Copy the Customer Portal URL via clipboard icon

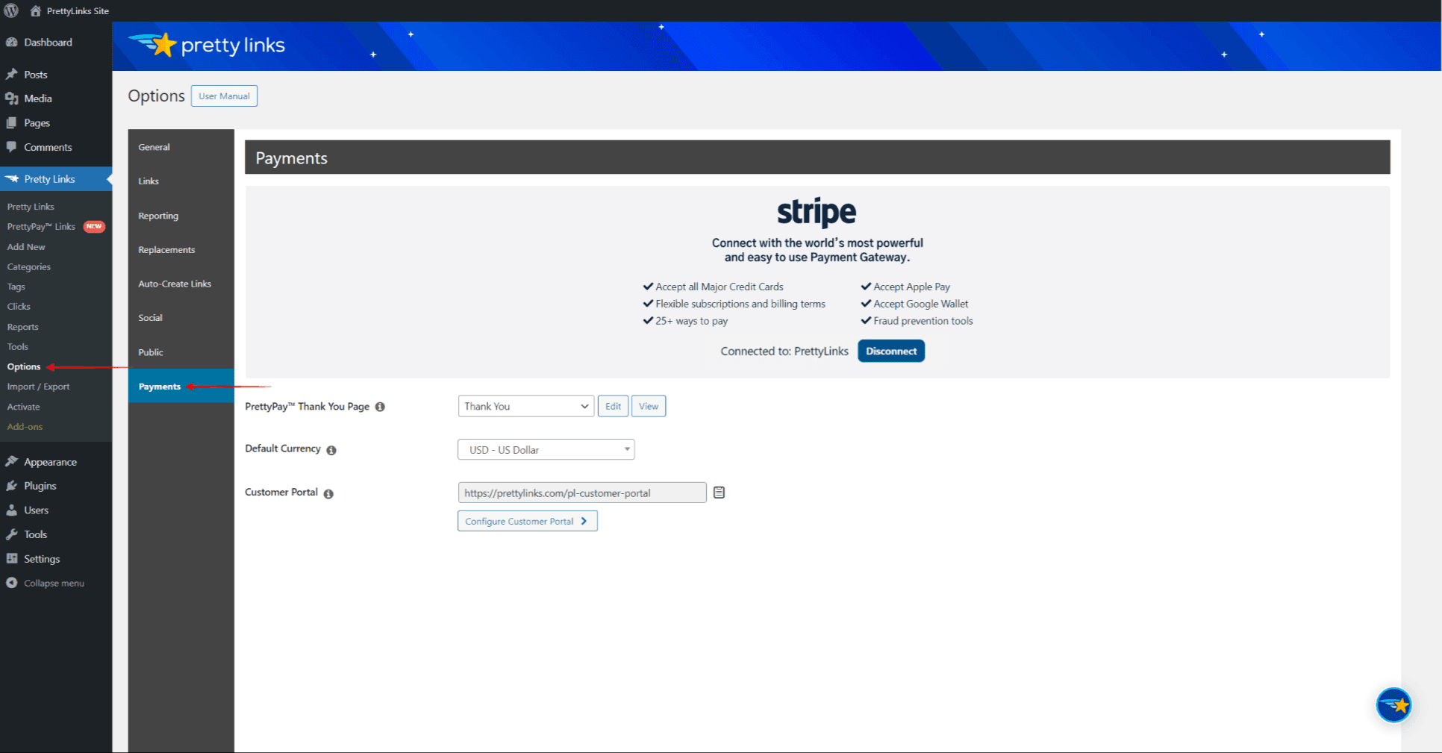click(x=718, y=492)
